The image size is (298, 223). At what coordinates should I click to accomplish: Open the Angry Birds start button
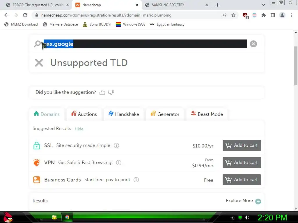click(8, 217)
